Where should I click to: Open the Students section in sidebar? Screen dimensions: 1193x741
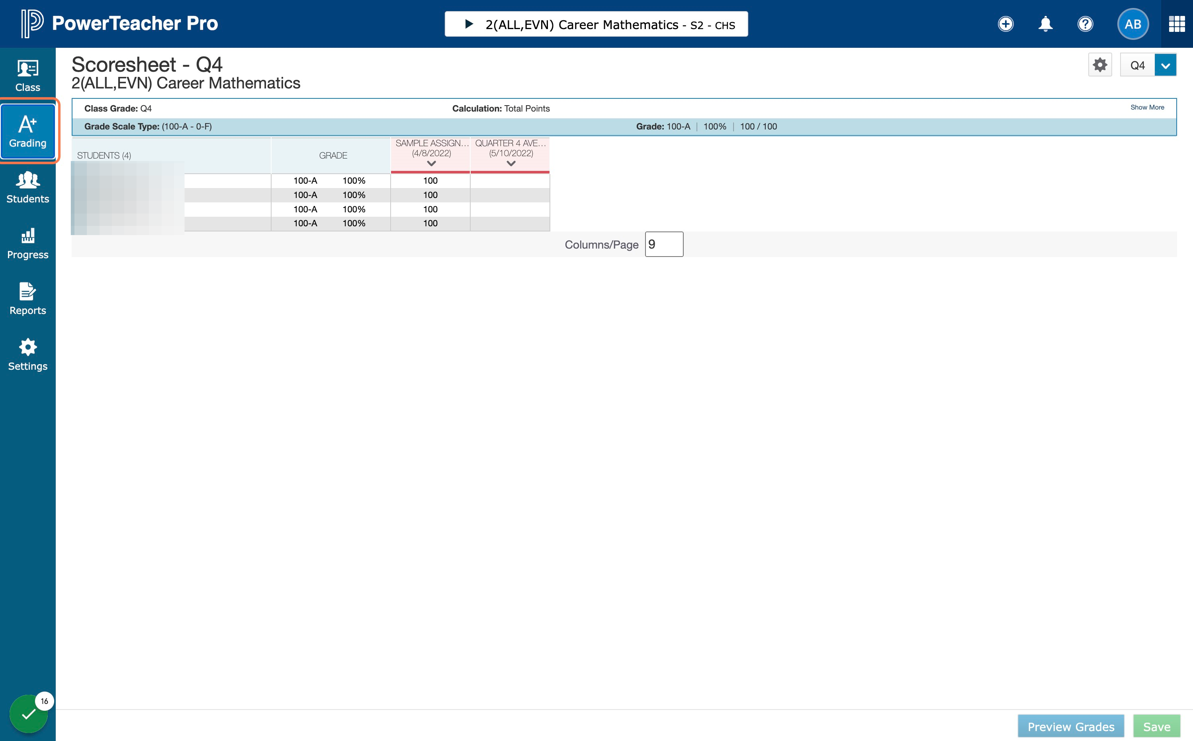(x=27, y=187)
